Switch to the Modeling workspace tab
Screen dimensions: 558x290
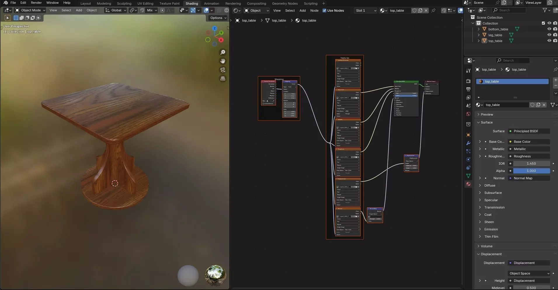point(104,4)
